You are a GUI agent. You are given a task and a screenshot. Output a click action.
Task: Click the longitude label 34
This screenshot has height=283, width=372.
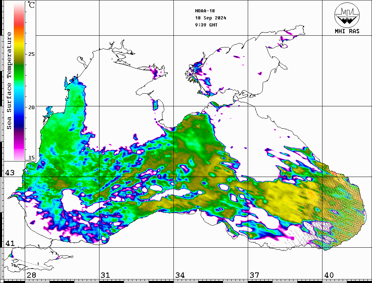[x=180, y=275]
